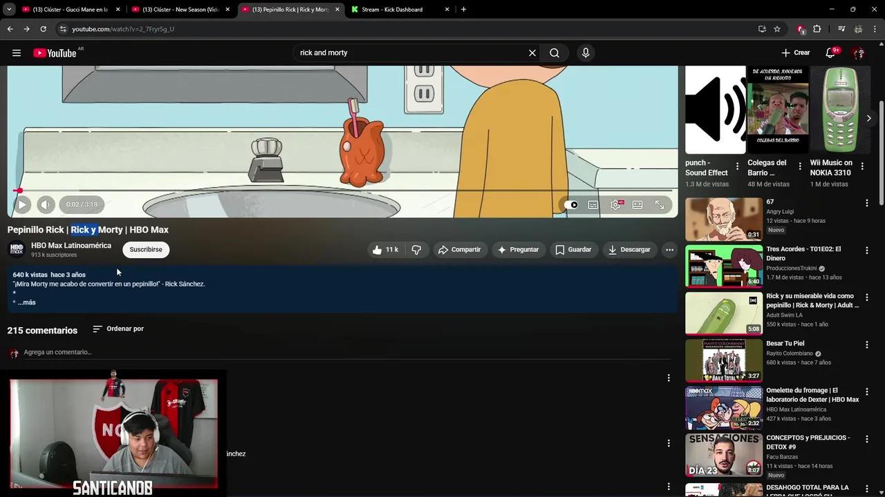Screen dimensions: 885x497
Task: Open Rick y su miserable vida thumbnail
Action: (724, 313)
